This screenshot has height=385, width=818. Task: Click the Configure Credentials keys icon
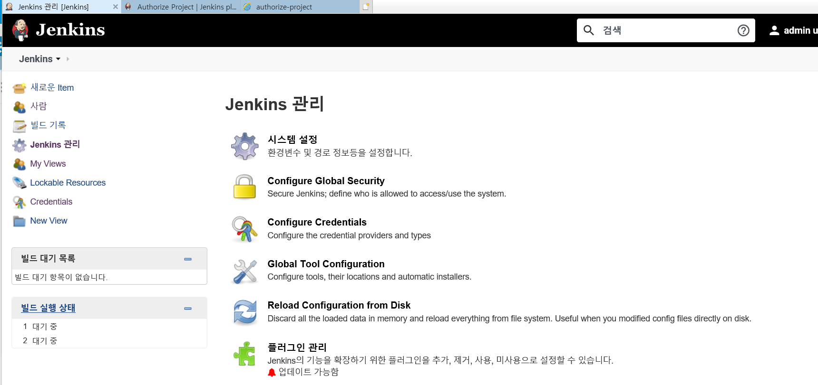[245, 229]
